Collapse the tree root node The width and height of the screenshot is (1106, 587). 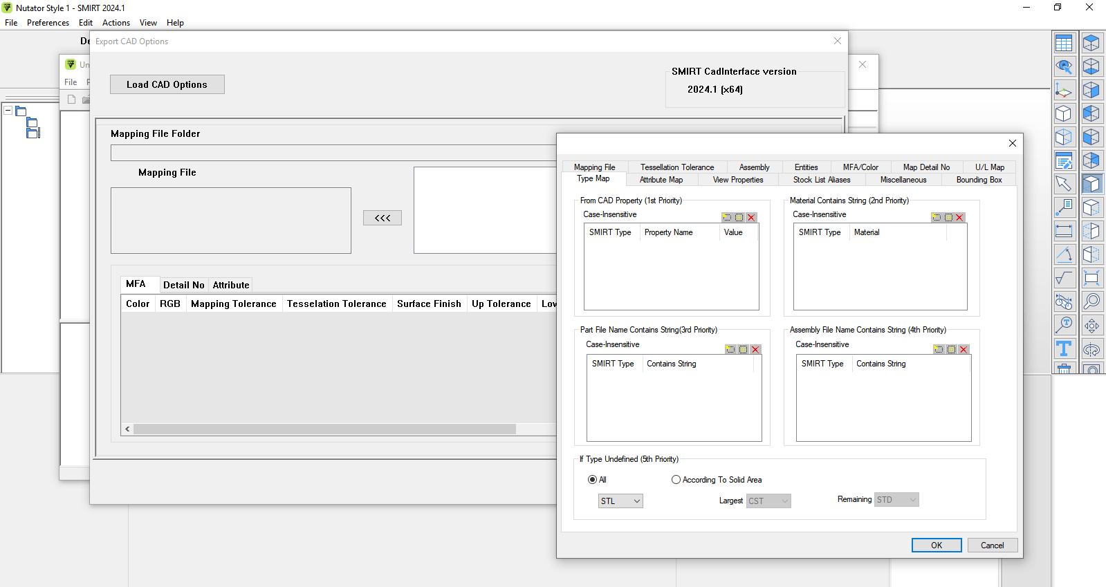[8, 110]
